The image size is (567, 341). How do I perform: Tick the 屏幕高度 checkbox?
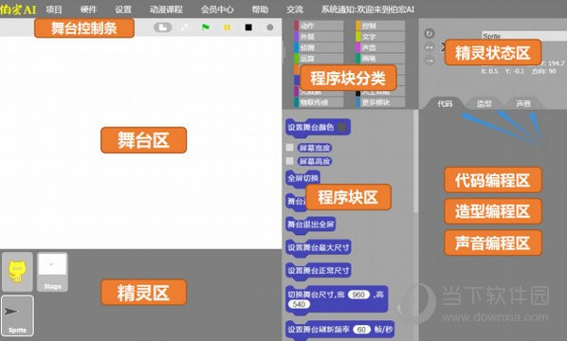coord(289,161)
